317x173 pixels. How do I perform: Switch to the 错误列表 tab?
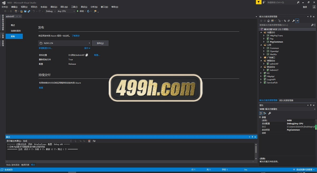[x=25, y=165]
